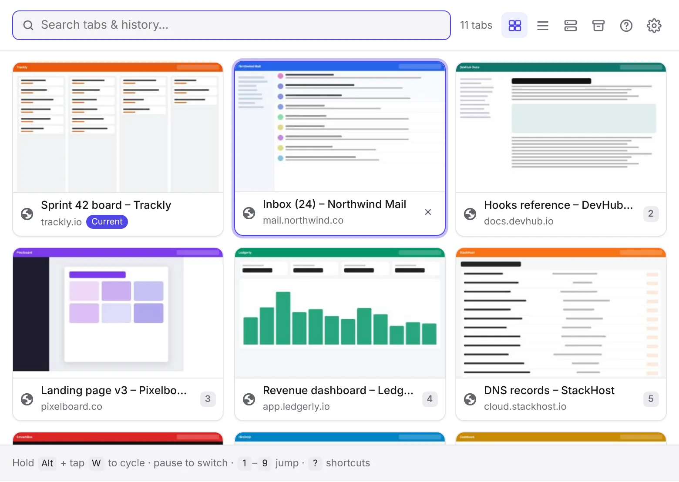The height and width of the screenshot is (482, 679).
Task: Switch to stacked rows view icon
Action: point(570,26)
